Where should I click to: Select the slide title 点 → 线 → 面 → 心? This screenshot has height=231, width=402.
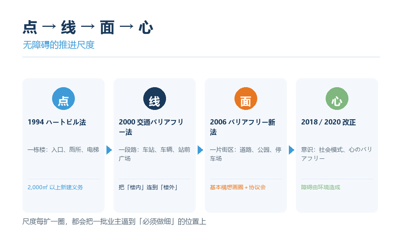(x=88, y=28)
